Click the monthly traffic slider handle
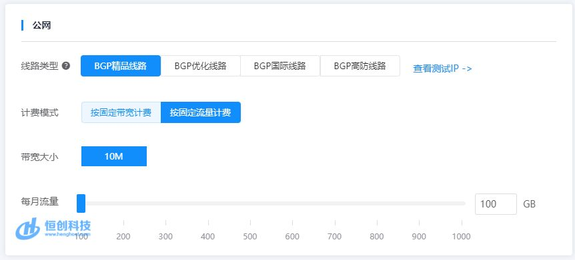Viewport: 575px width, 260px height. [x=81, y=203]
